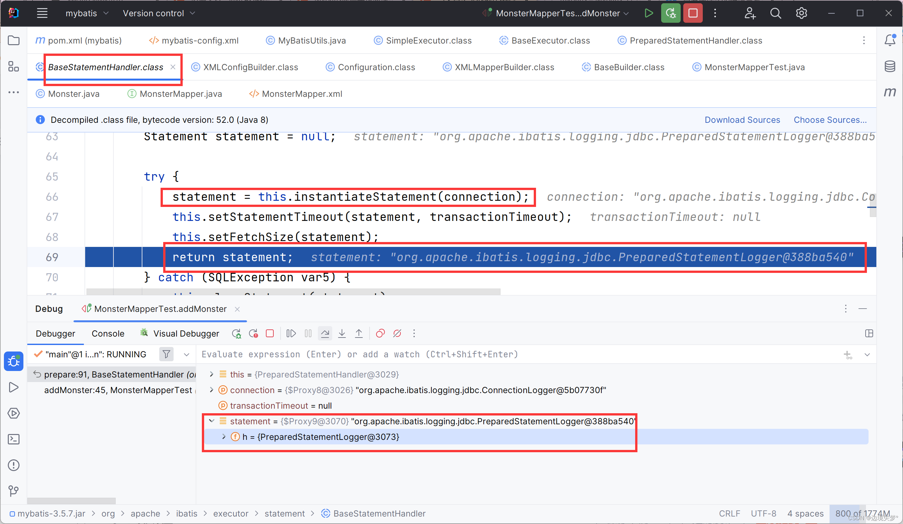The width and height of the screenshot is (903, 524).
Task: Collapse the statement variable node
Action: pos(211,421)
